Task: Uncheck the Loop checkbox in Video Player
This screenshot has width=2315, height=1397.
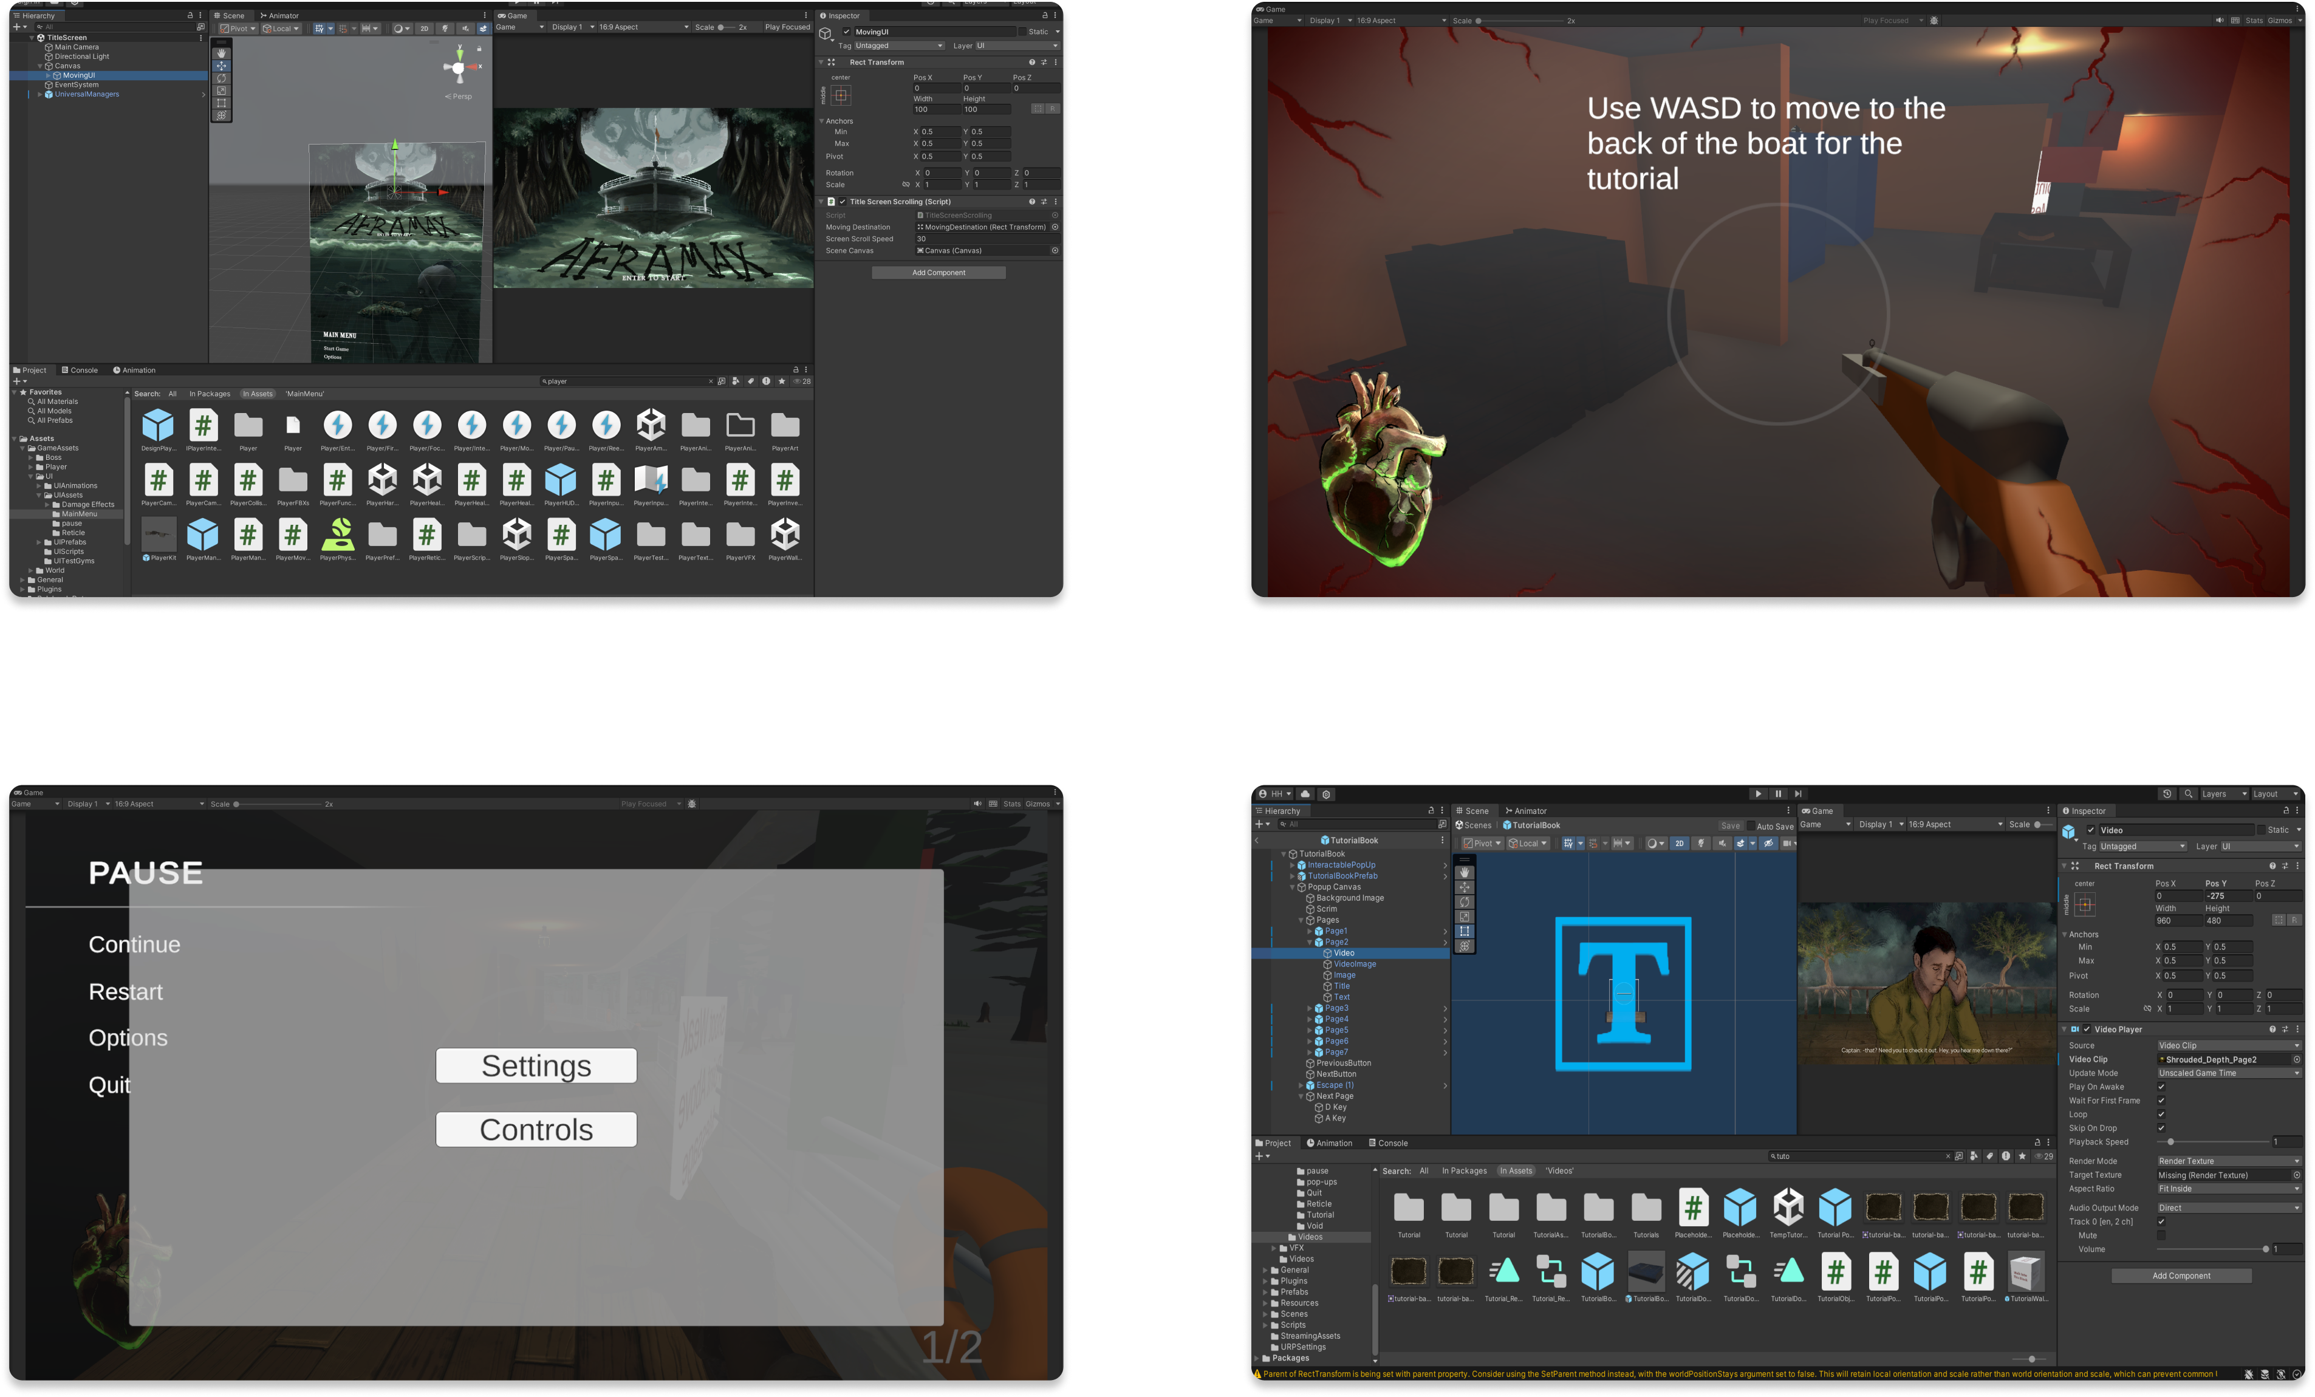Action: point(2161,1114)
